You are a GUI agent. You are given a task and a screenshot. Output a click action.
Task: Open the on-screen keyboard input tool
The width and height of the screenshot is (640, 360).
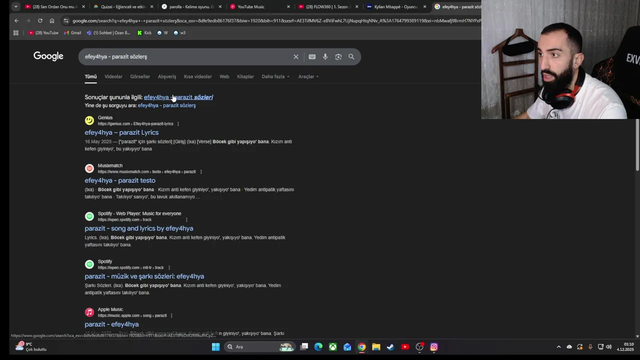pyautogui.click(x=312, y=56)
